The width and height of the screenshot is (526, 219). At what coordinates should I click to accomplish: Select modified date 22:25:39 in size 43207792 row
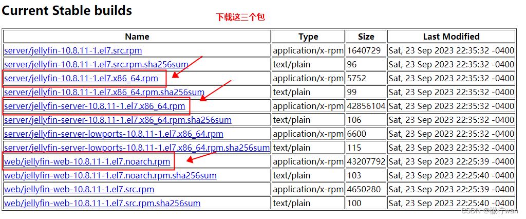coord(451,161)
